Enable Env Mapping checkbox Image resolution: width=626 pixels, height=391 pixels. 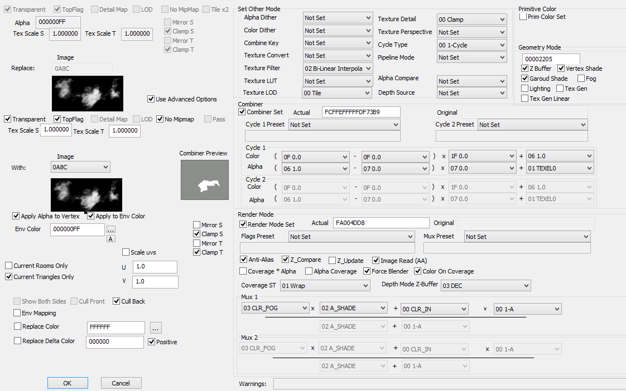pyautogui.click(x=17, y=312)
